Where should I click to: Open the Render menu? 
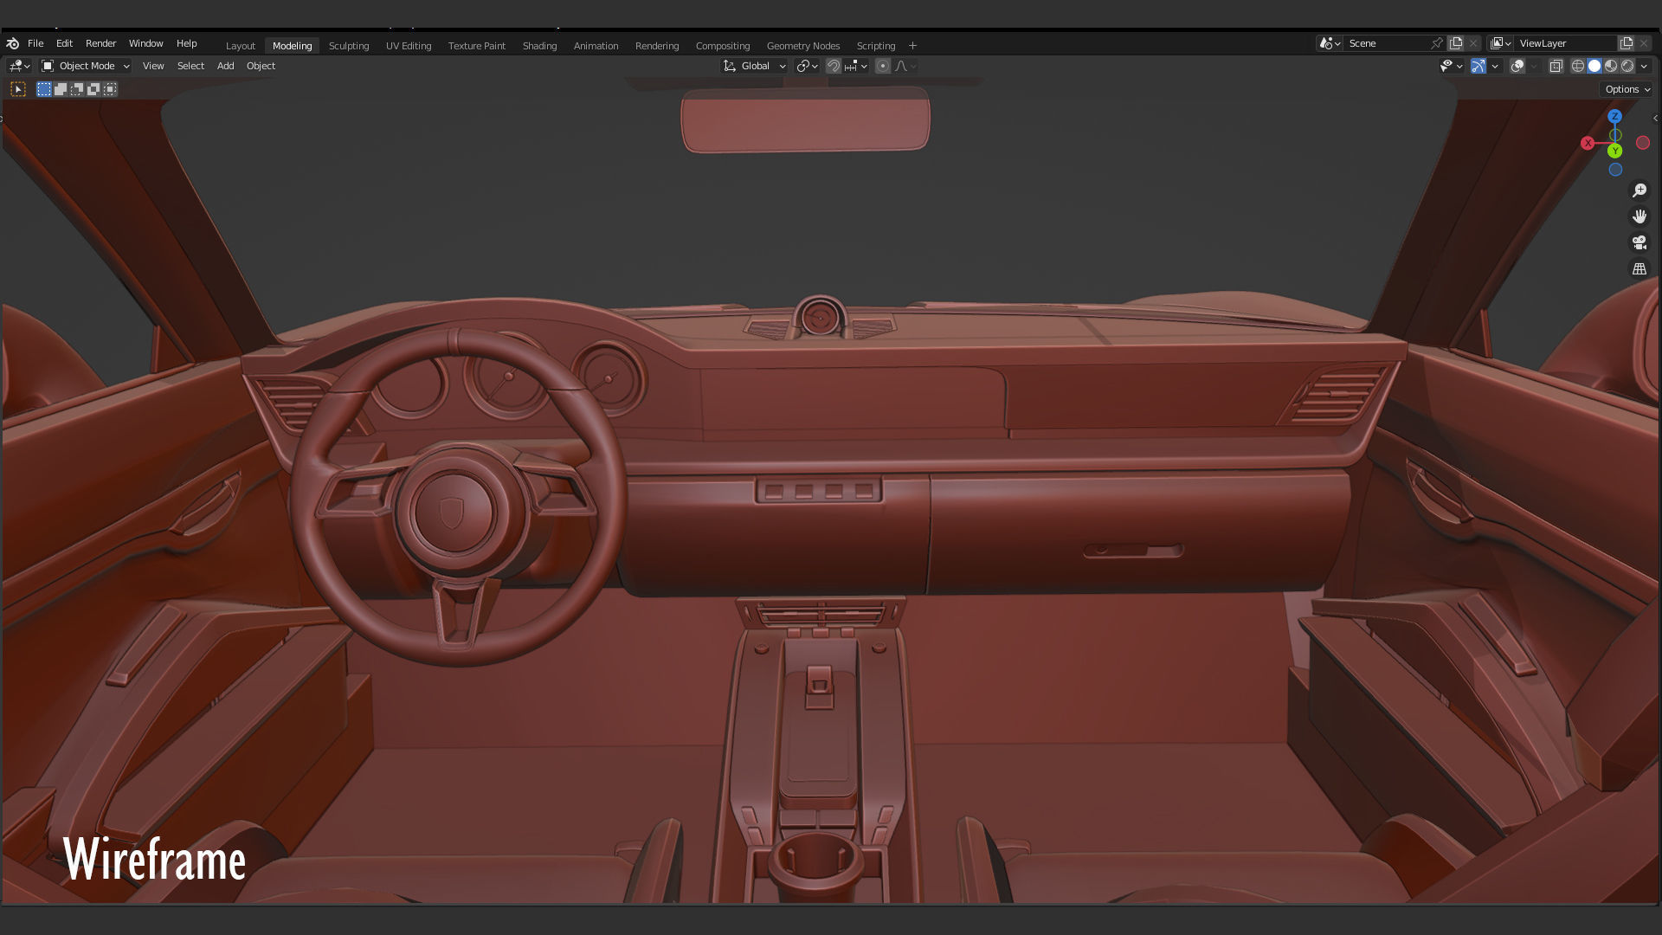tap(101, 43)
